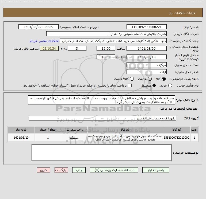
Task: Click the price validity date 1401/03/15
Action: [147, 57]
